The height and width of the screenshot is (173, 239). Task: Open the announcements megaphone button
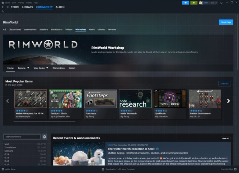coord(185,3)
